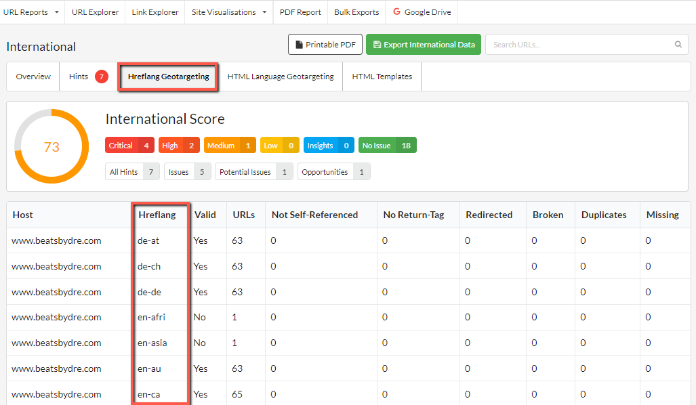Open the URL Reports dropdown
Screen dimensions: 696x405
pyautogui.click(x=31, y=12)
